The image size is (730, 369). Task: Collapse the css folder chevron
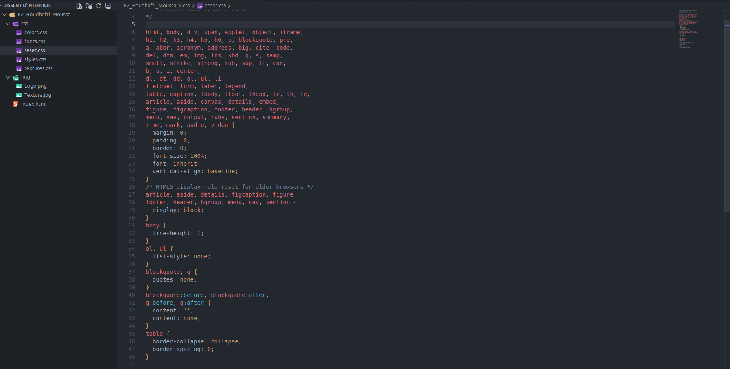click(8, 24)
